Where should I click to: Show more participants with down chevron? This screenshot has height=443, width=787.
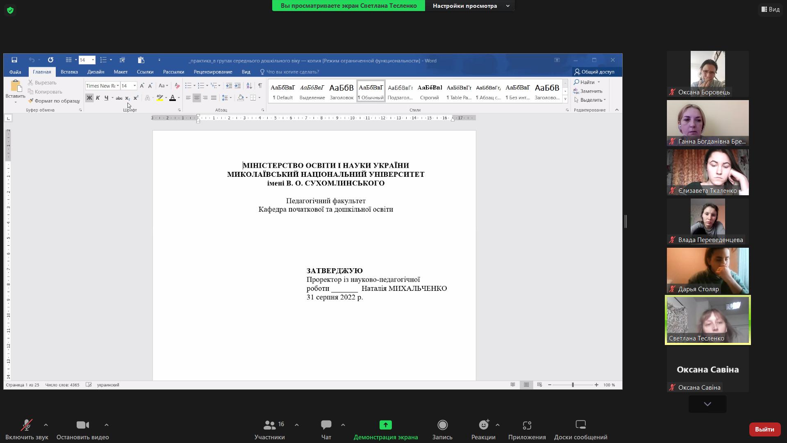(x=707, y=404)
